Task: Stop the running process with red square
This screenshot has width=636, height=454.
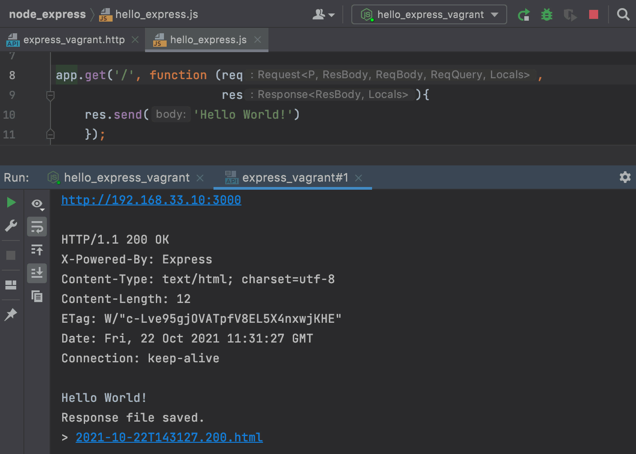Action: [x=593, y=14]
